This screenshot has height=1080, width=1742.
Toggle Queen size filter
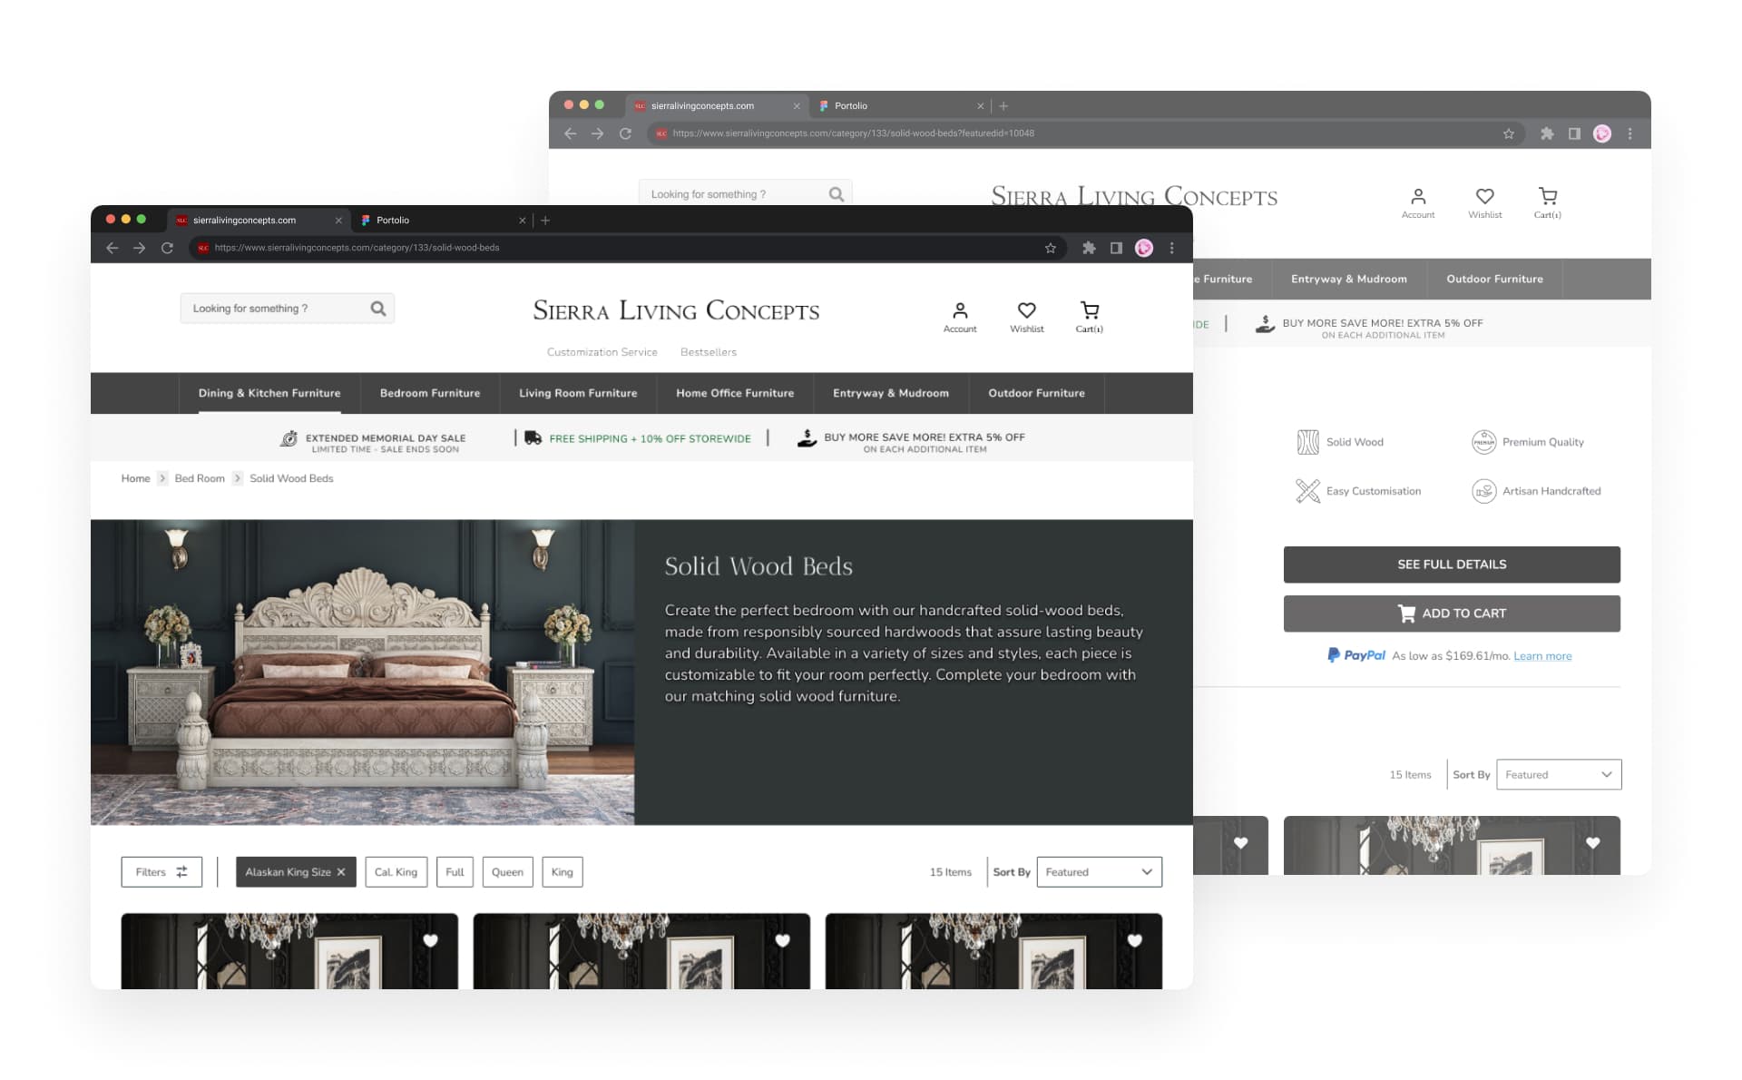[x=507, y=872]
